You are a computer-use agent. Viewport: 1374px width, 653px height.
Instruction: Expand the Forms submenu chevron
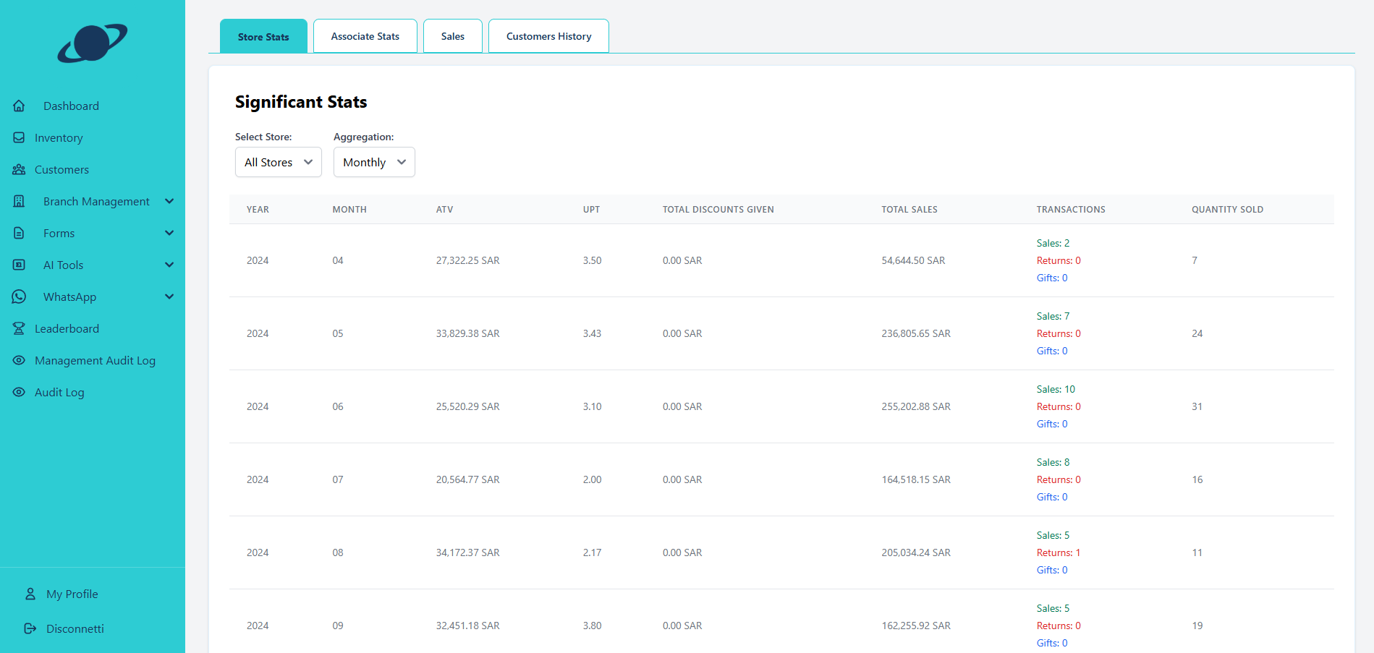(169, 233)
